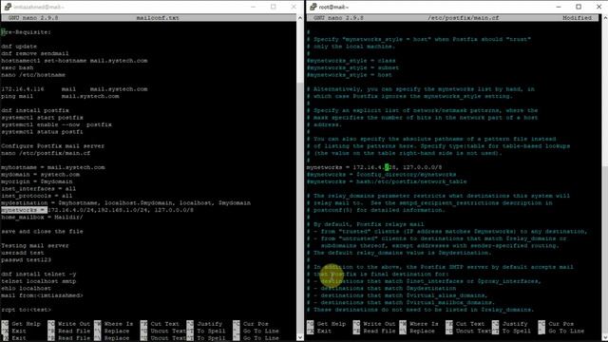The image size is (608, 342).
Task: Click the '#mynetworks = $config_directory/mynetworks' line
Action: tap(382, 175)
